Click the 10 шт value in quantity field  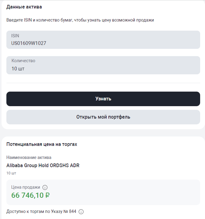pyautogui.click(x=18, y=69)
